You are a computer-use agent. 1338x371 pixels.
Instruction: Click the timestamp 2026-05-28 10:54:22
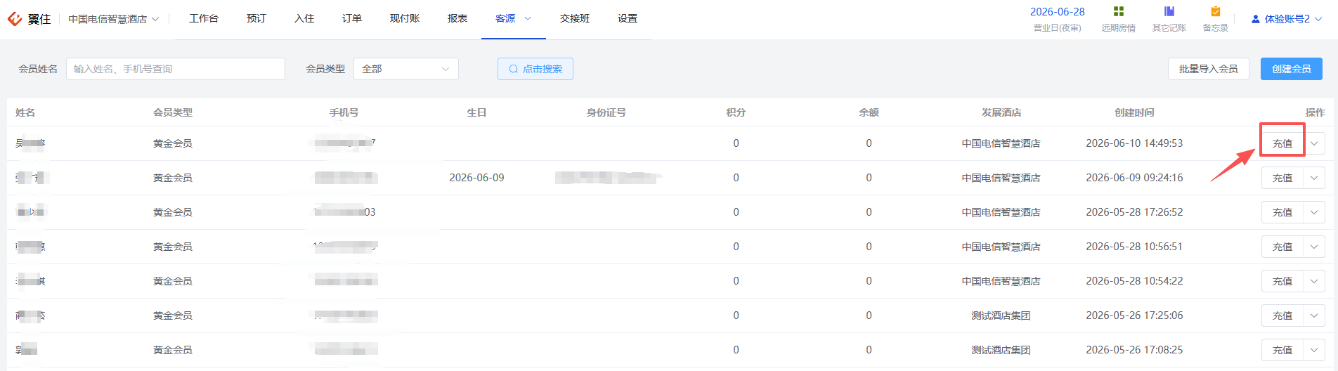point(1134,281)
